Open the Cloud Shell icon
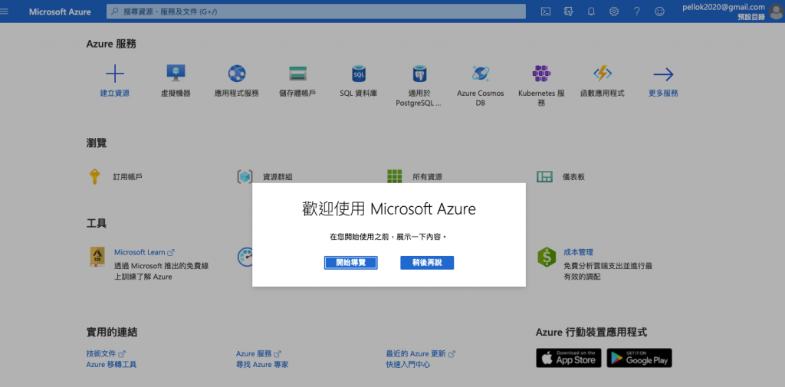The height and width of the screenshot is (387, 785). point(546,11)
